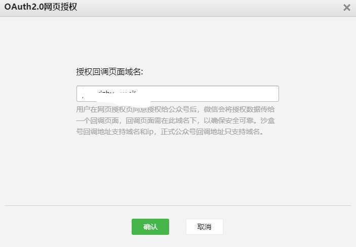The width and height of the screenshot is (356, 247).
Task: Cancel using the 取消 button
Action: [205, 227]
